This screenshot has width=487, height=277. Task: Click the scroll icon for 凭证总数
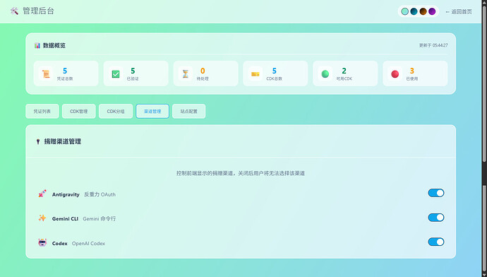[46, 73]
